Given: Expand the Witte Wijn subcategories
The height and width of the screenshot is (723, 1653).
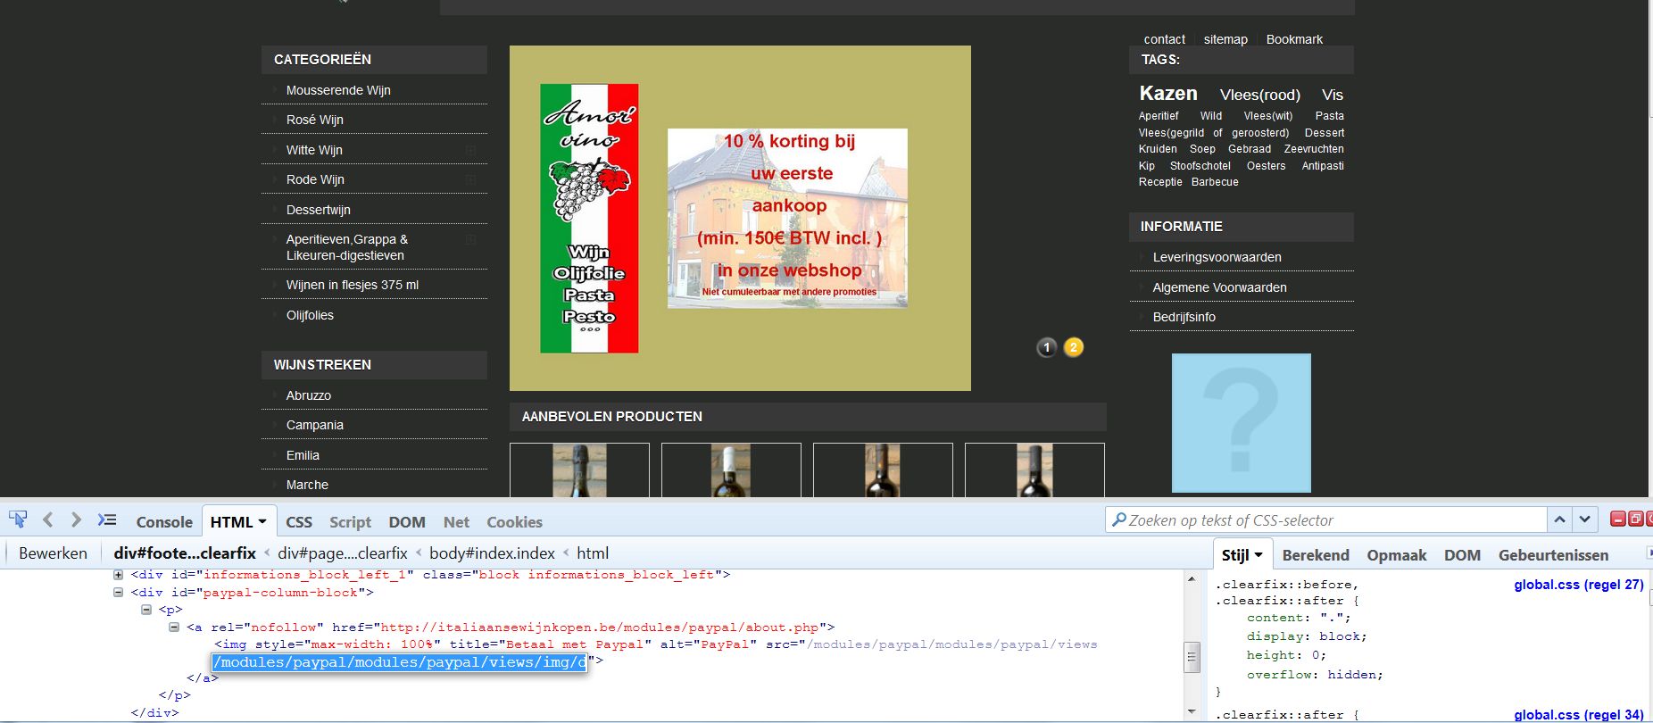Looking at the screenshot, I should click(470, 150).
